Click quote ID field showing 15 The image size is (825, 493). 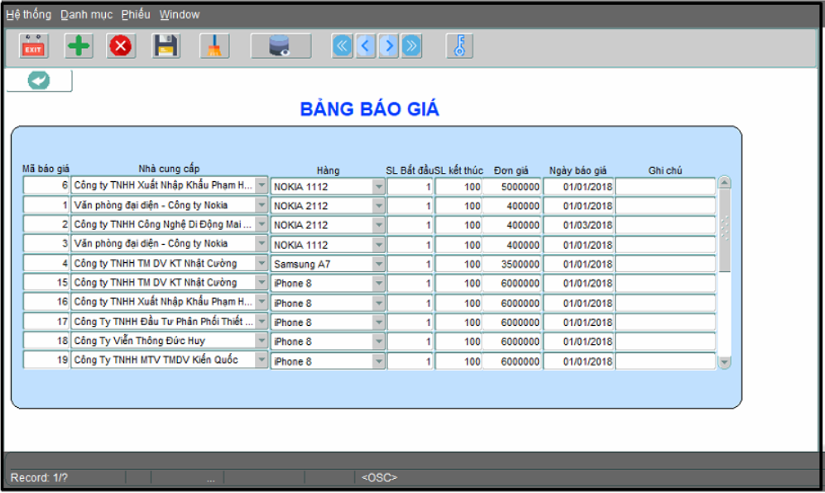click(46, 283)
